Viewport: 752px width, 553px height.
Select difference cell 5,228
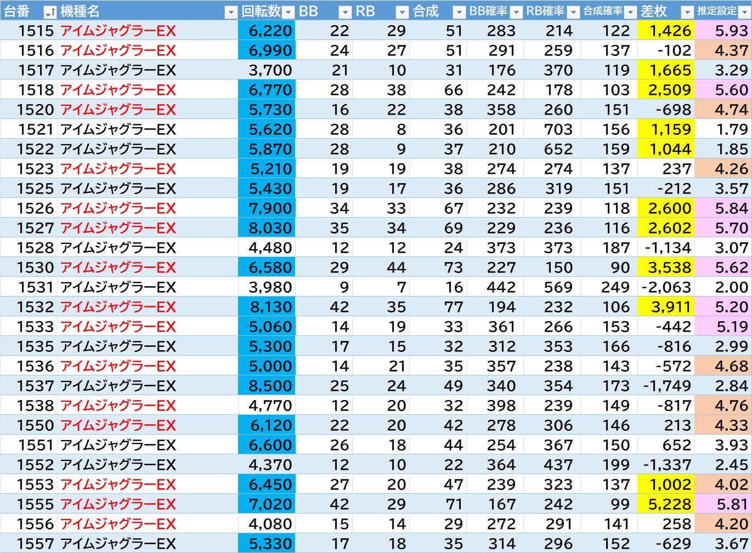(666, 504)
